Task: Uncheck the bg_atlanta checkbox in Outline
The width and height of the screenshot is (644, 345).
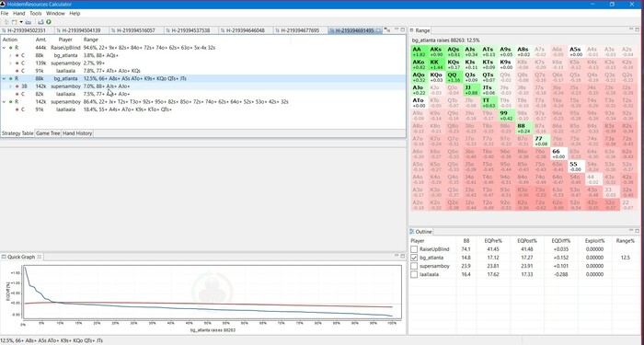Action: (414, 258)
